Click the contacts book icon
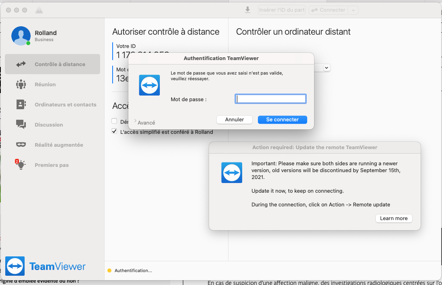The height and width of the screenshot is (285, 442). (x=21, y=104)
